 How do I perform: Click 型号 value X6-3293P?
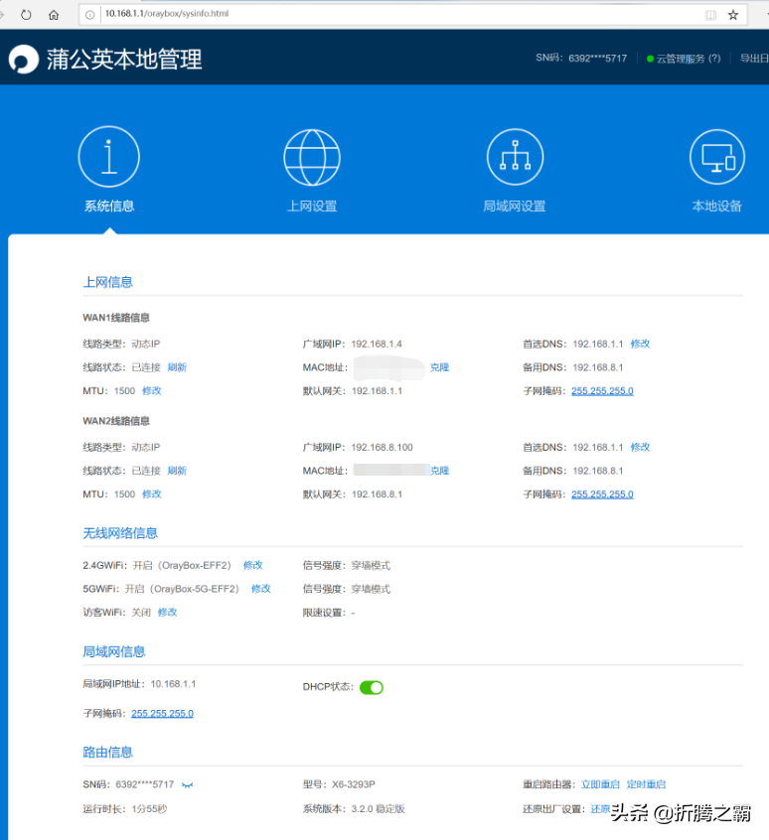tap(353, 784)
